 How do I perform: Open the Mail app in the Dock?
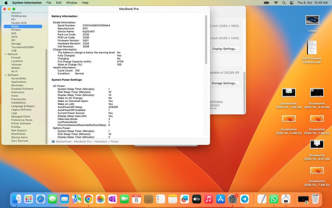click(x=64, y=199)
